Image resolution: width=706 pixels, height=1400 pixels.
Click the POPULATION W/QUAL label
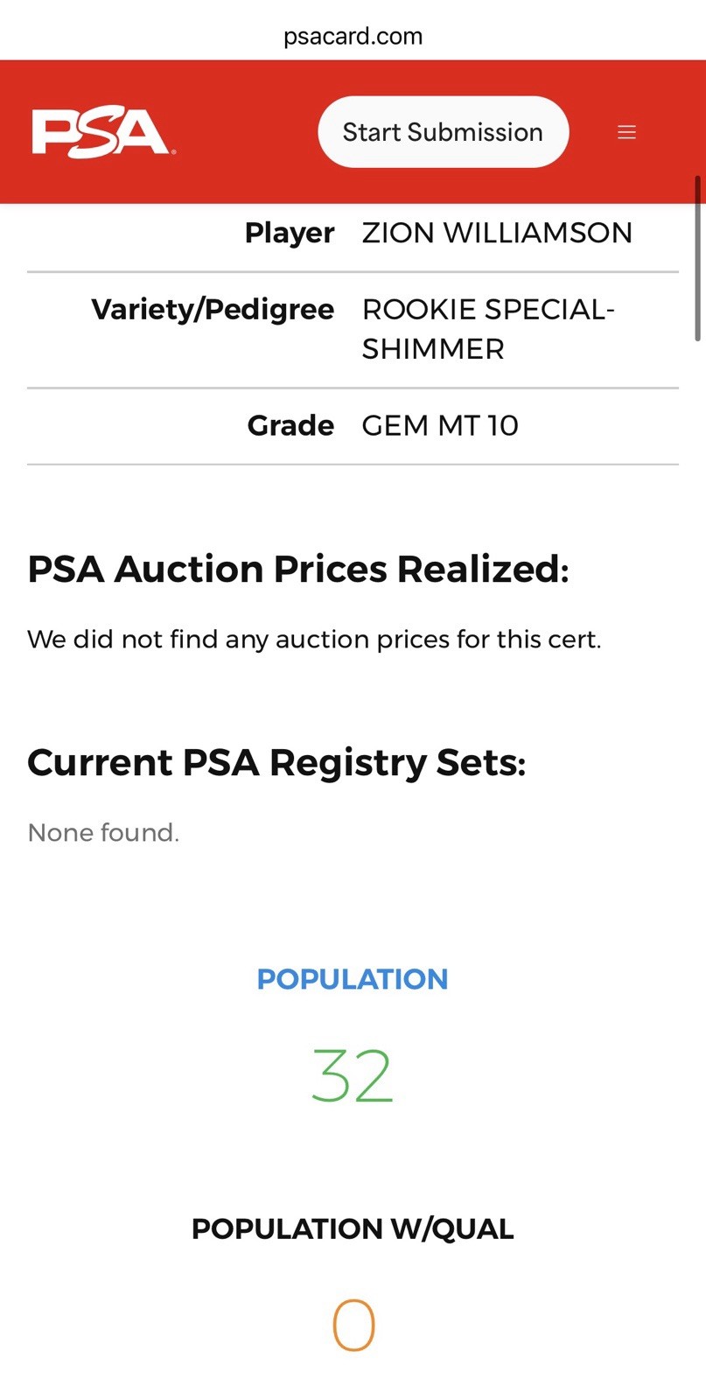pyautogui.click(x=353, y=1228)
